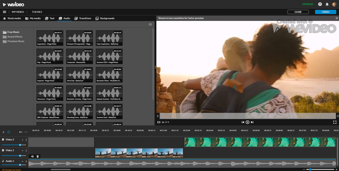Expand the Video 2 track dropdown arrow
The width and height of the screenshot is (339, 171).
(x=22, y=140)
